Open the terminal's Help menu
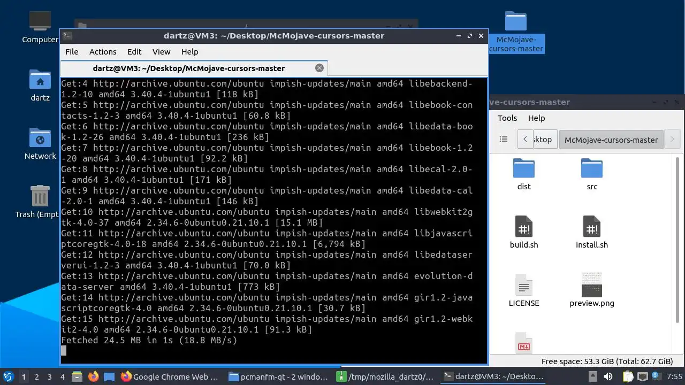 pyautogui.click(x=189, y=52)
